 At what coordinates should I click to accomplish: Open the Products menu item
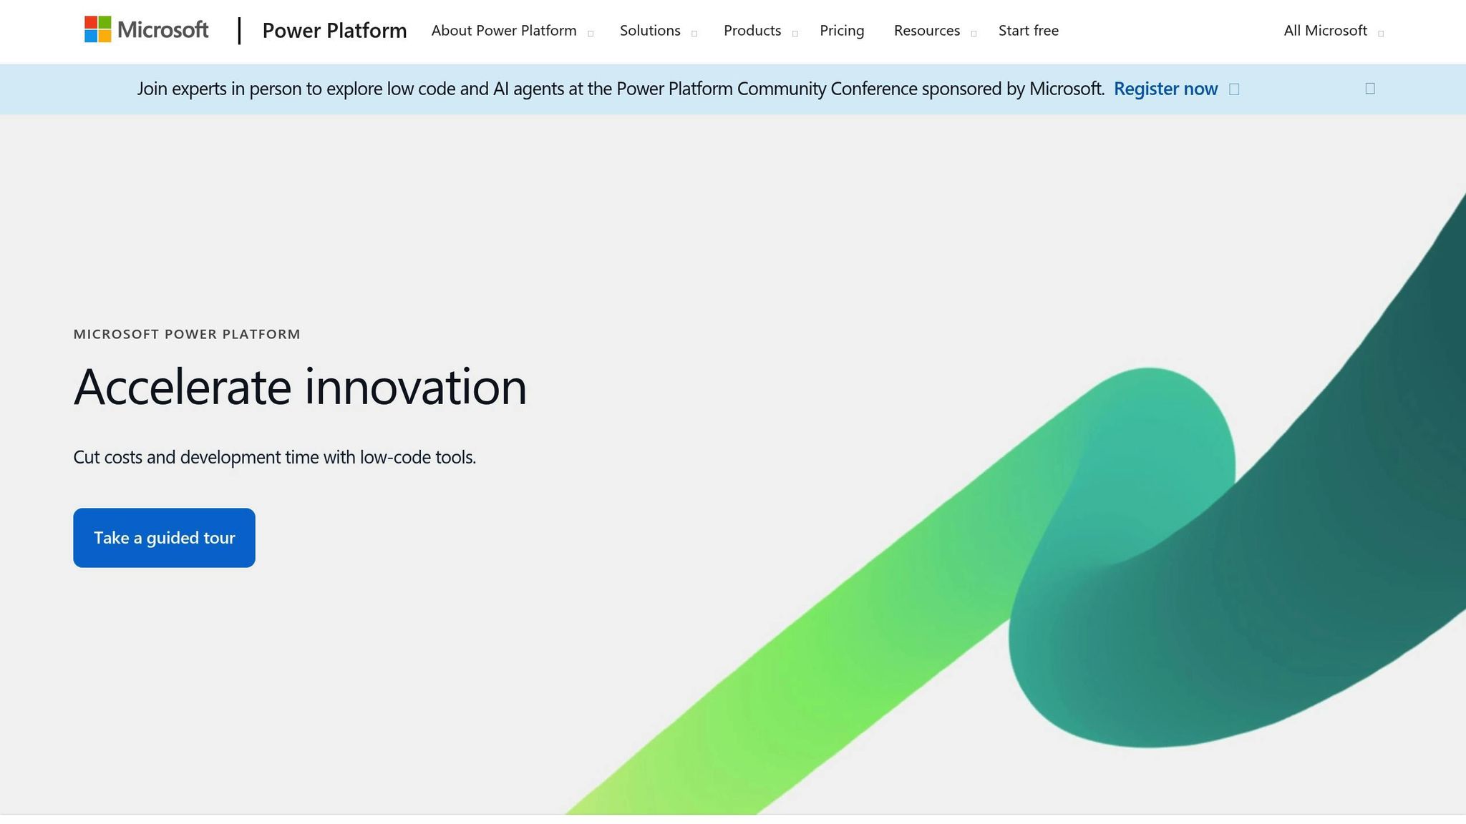click(752, 31)
